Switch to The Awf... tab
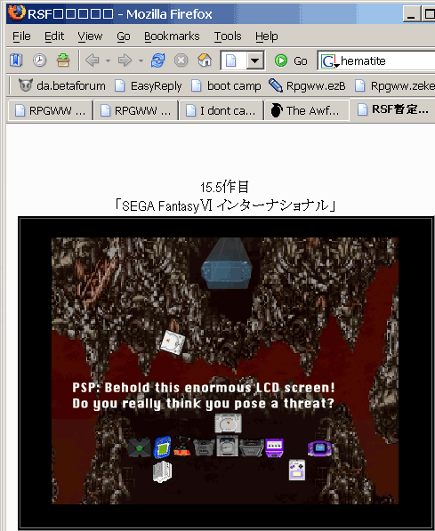The image size is (435, 531). [x=306, y=110]
